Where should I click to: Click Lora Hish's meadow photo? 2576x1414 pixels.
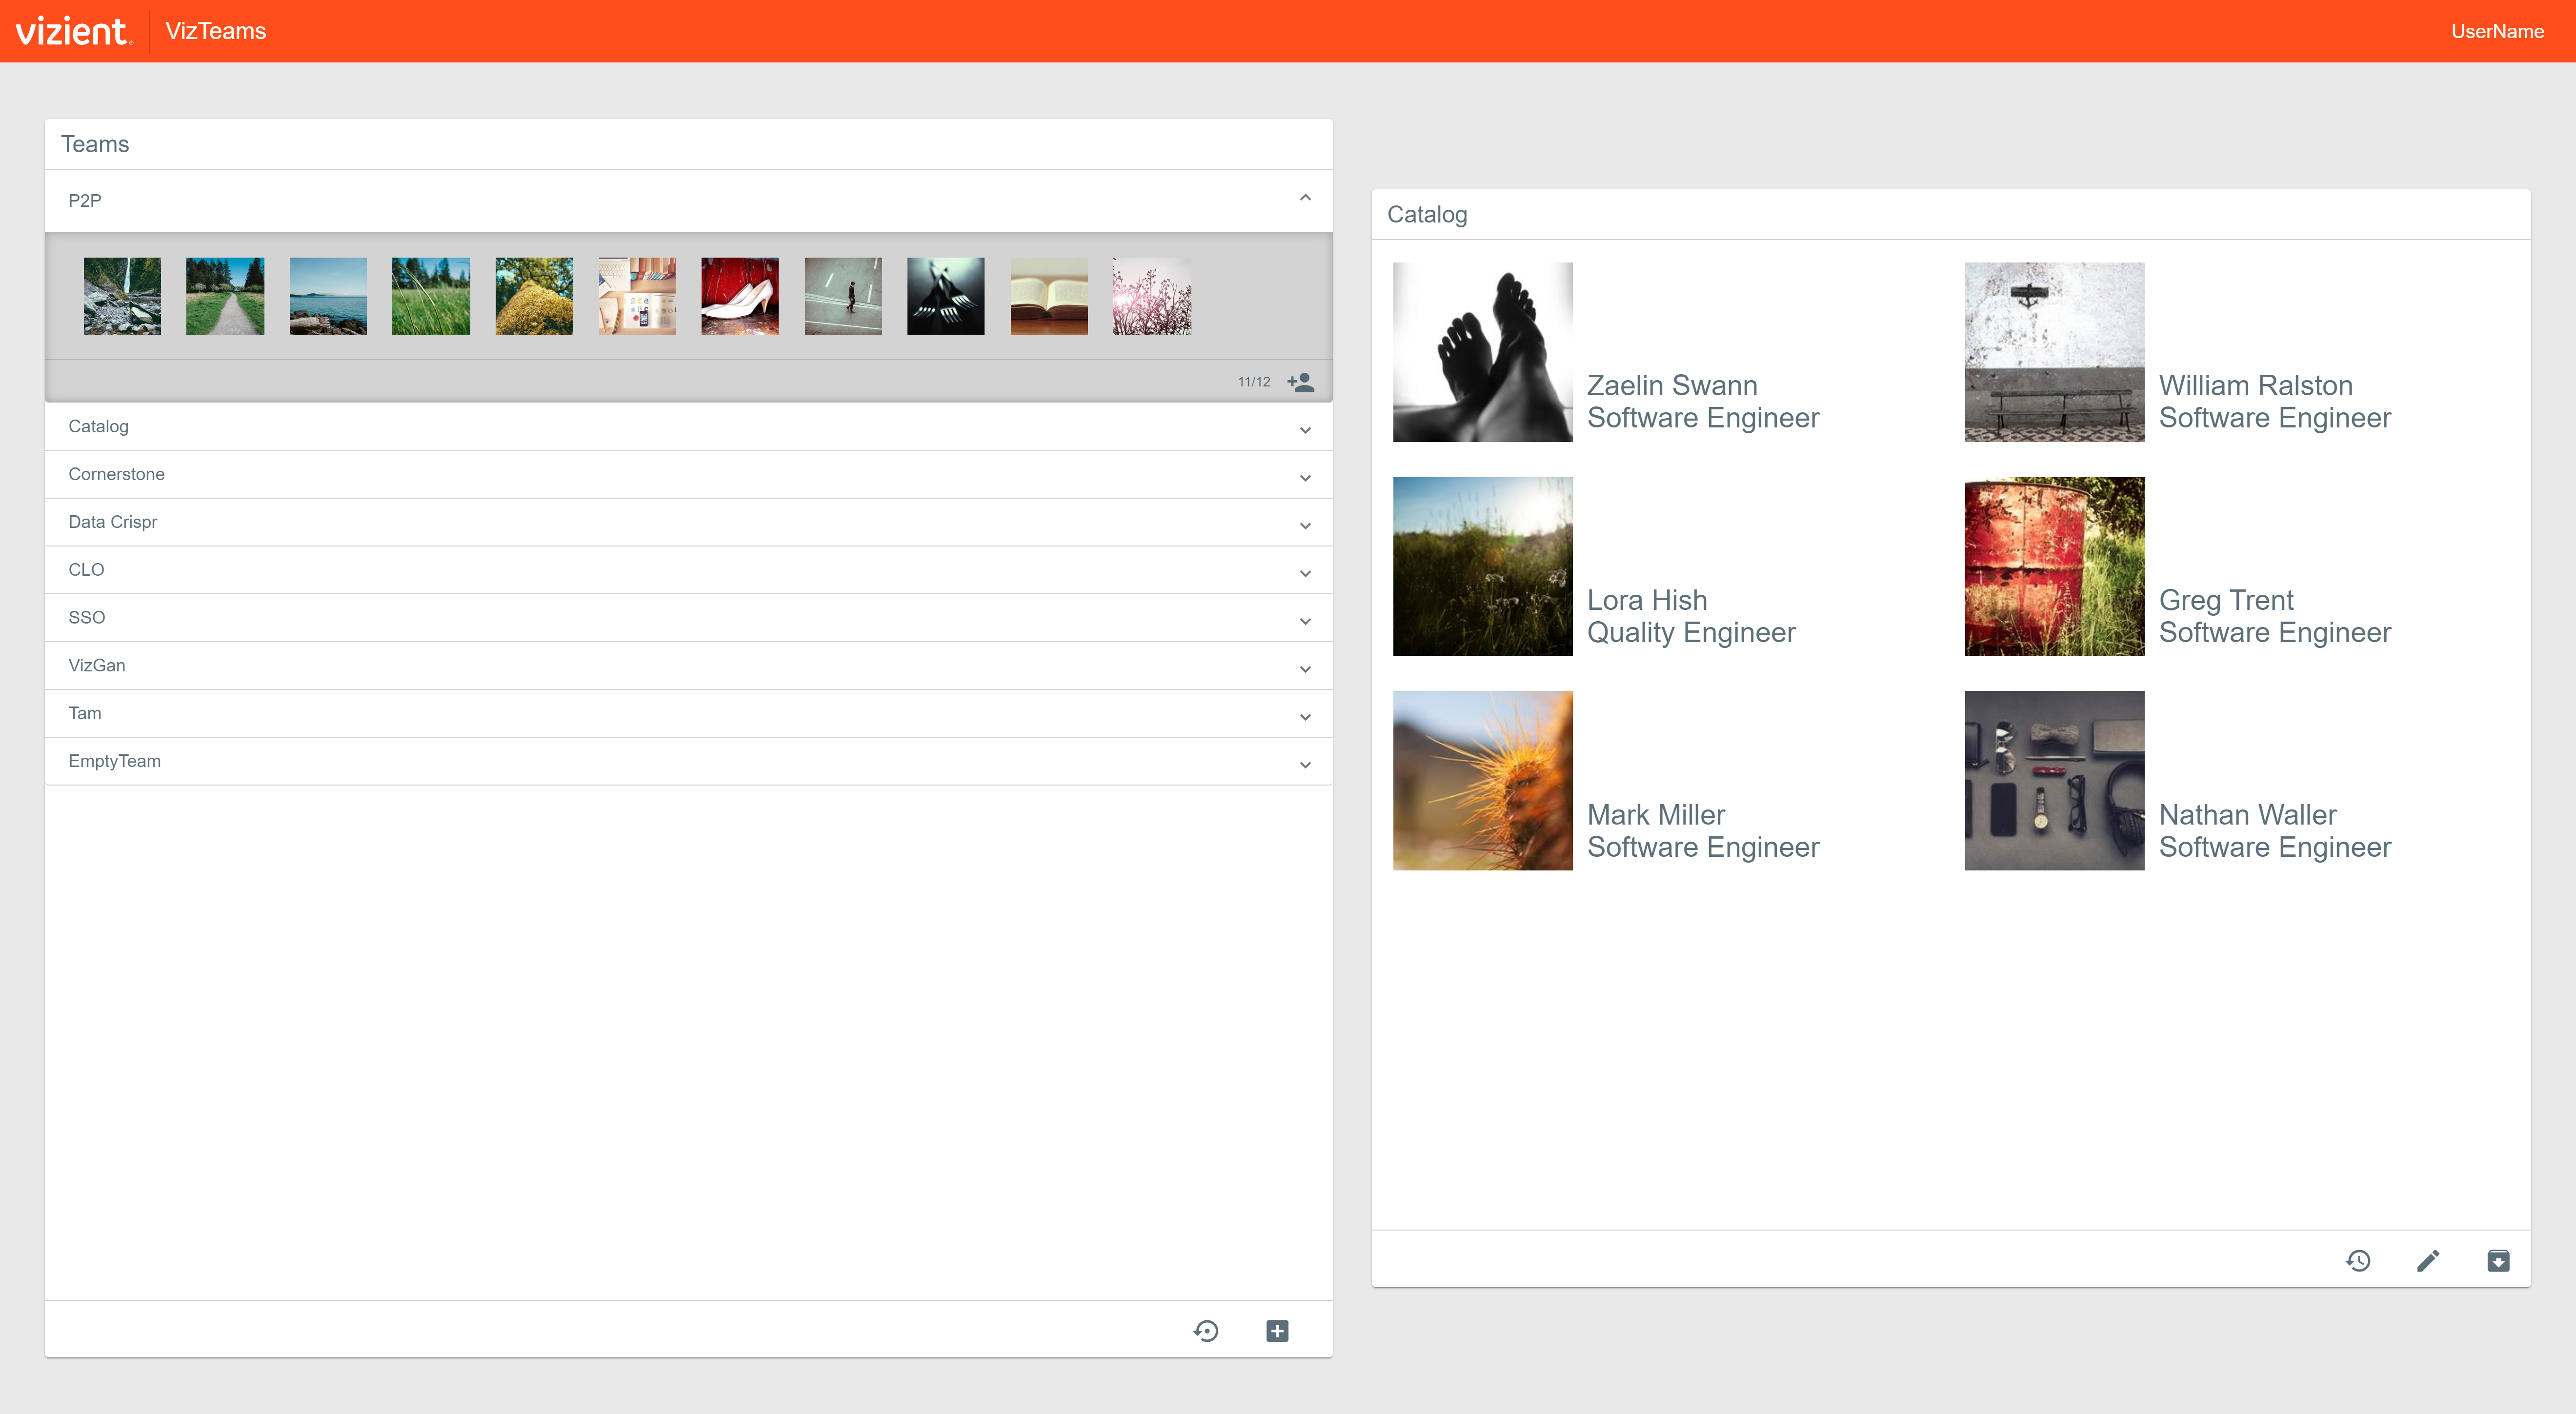tap(1482, 566)
